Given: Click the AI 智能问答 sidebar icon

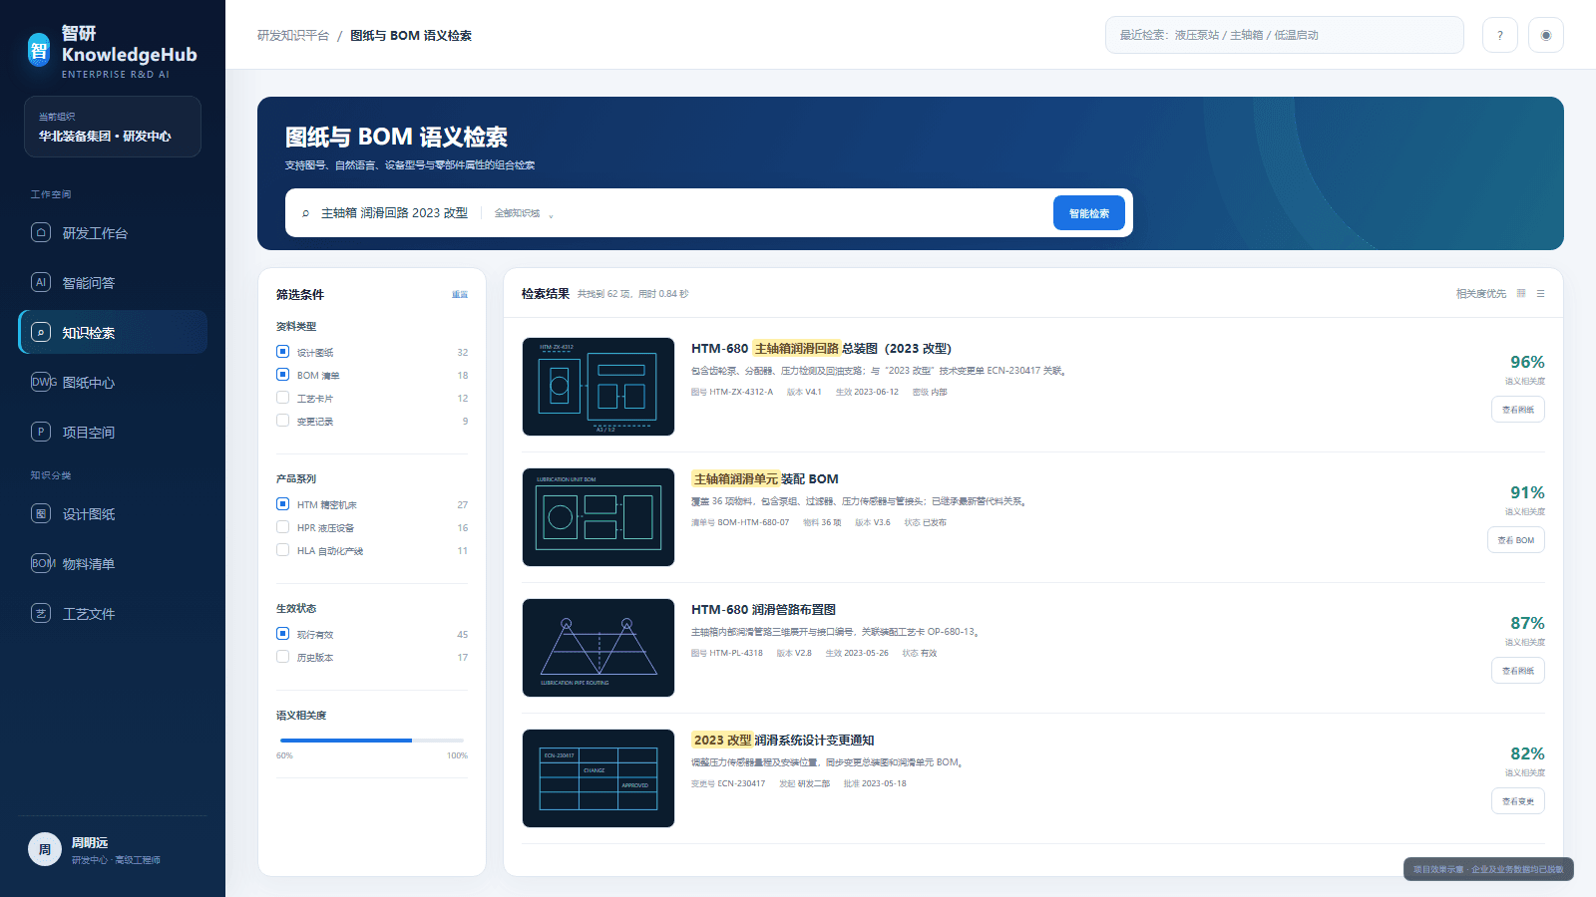Looking at the screenshot, I should click(x=41, y=282).
